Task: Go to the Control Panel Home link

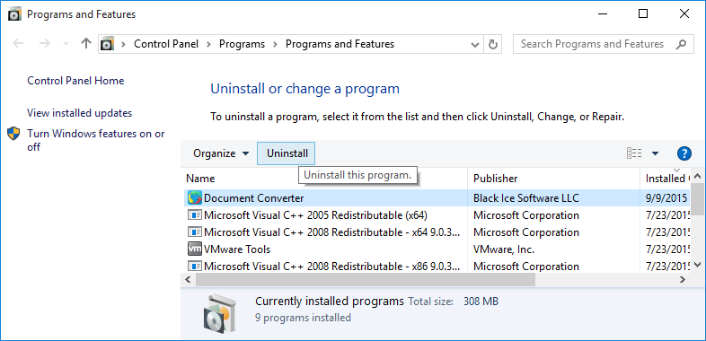Action: pos(75,81)
